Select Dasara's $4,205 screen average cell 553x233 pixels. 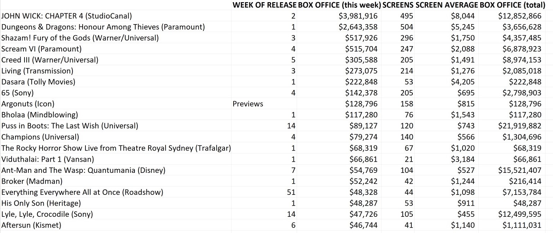[x=463, y=82]
